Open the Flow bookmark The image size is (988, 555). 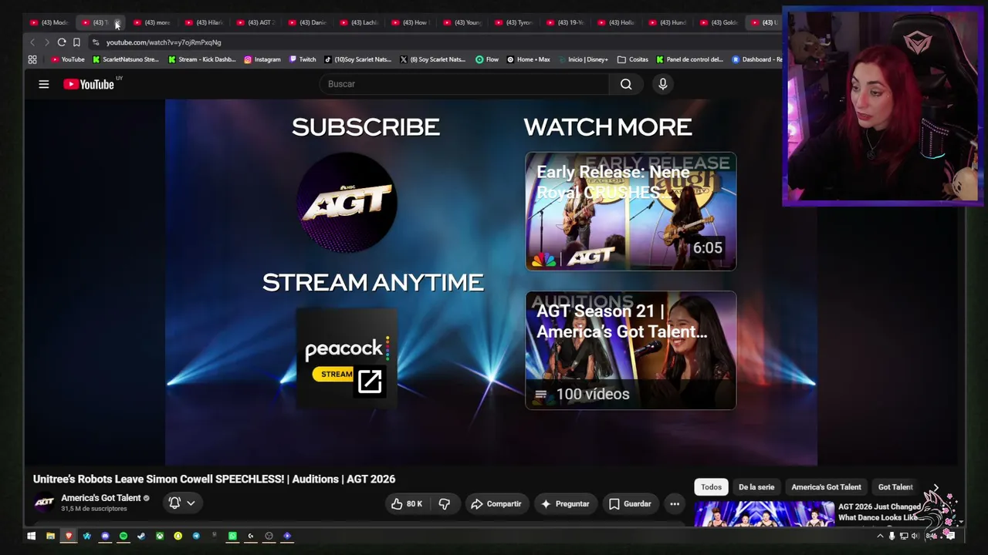point(487,59)
